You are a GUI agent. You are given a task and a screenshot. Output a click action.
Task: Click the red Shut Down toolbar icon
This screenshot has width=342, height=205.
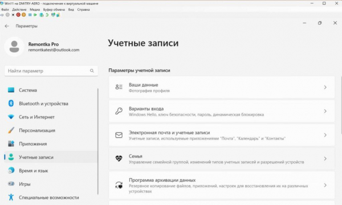coord(18,15)
